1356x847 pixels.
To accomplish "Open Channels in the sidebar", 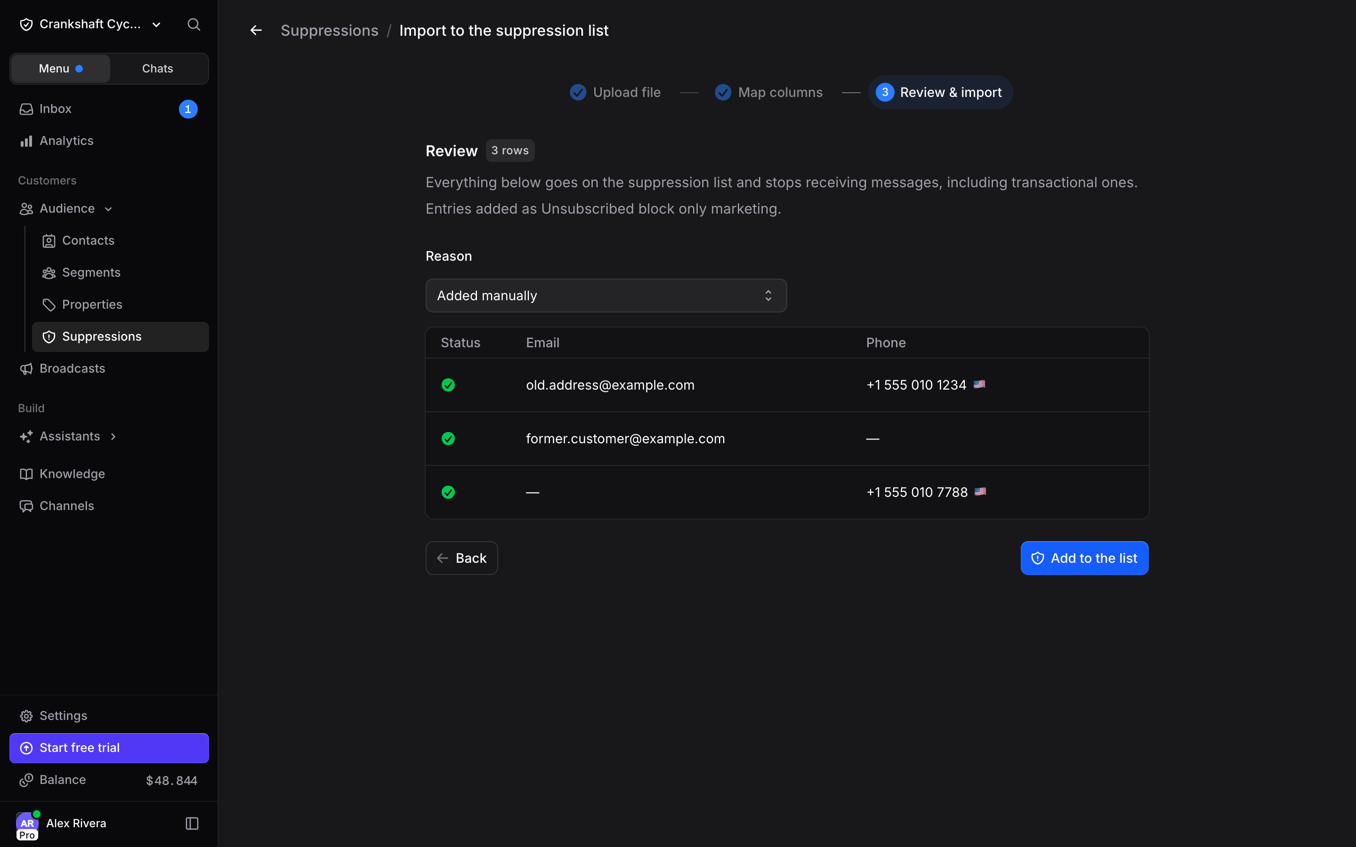I will 109,506.
